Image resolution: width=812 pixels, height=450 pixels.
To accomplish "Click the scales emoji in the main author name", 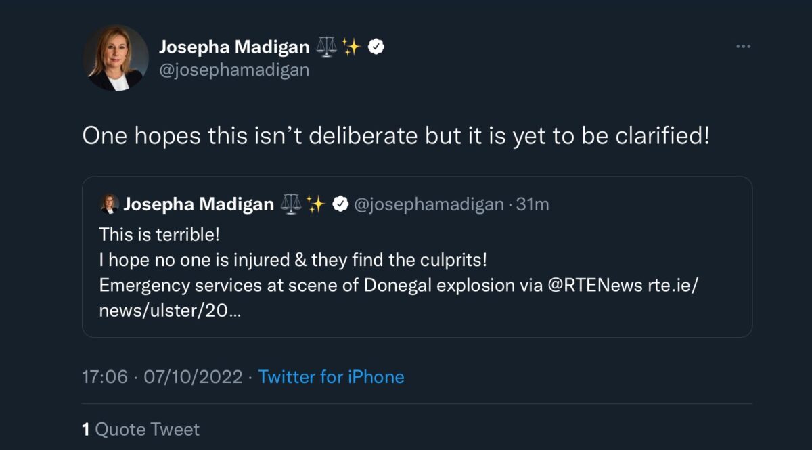I will [327, 47].
